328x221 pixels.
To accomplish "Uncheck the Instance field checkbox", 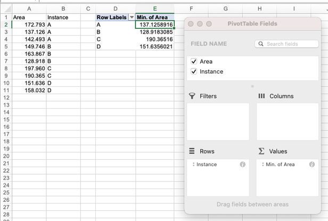I will 194,71.
